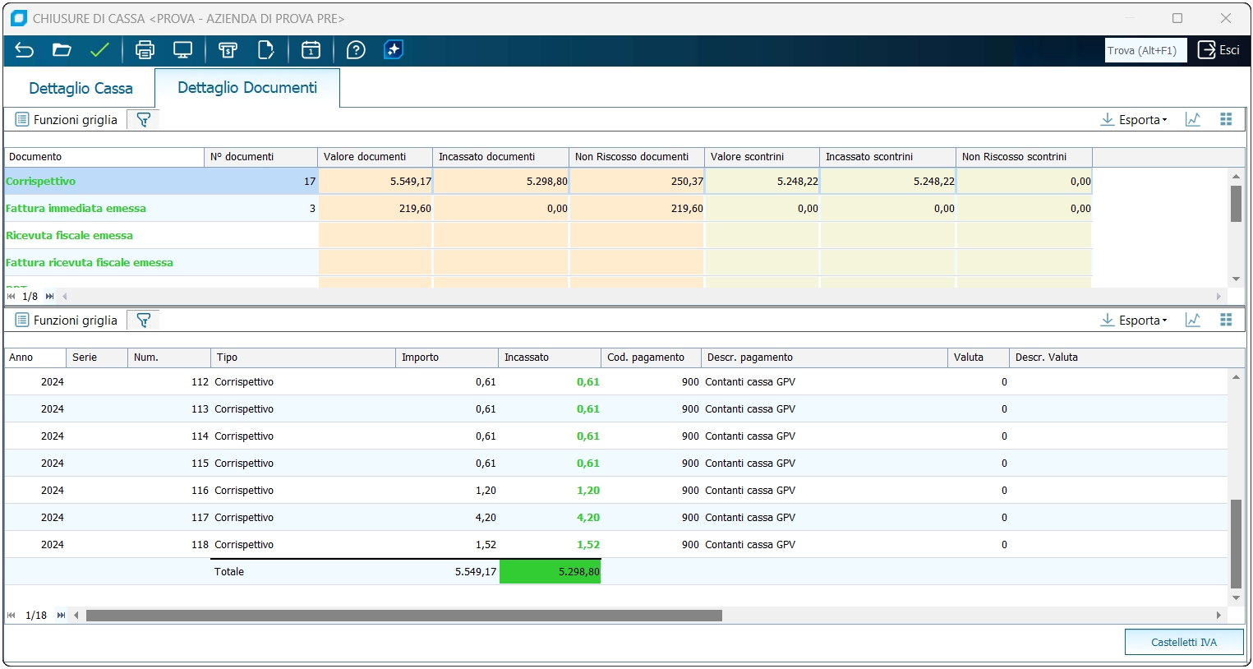
Task: Click the Castelletti IVA button
Action: pyautogui.click(x=1183, y=642)
